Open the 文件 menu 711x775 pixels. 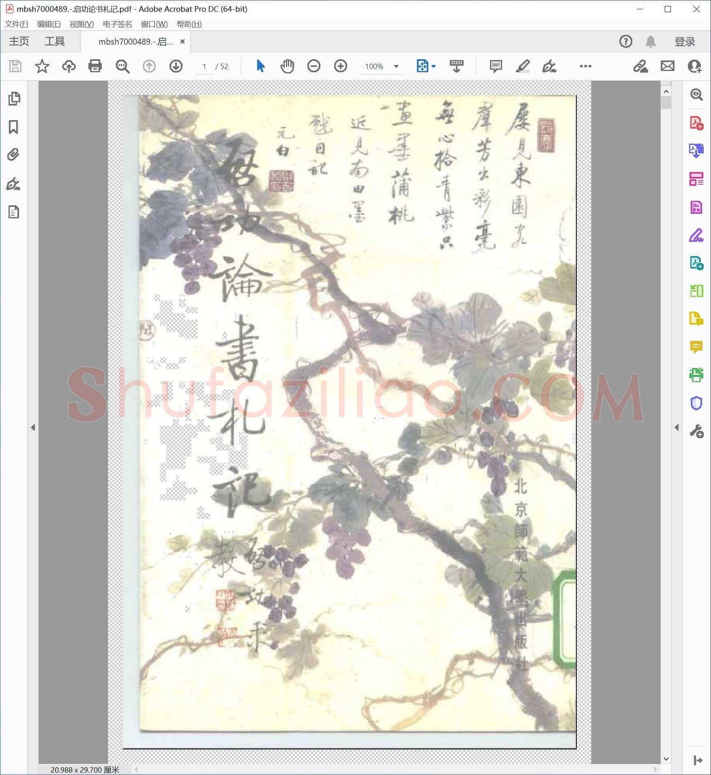pos(17,24)
